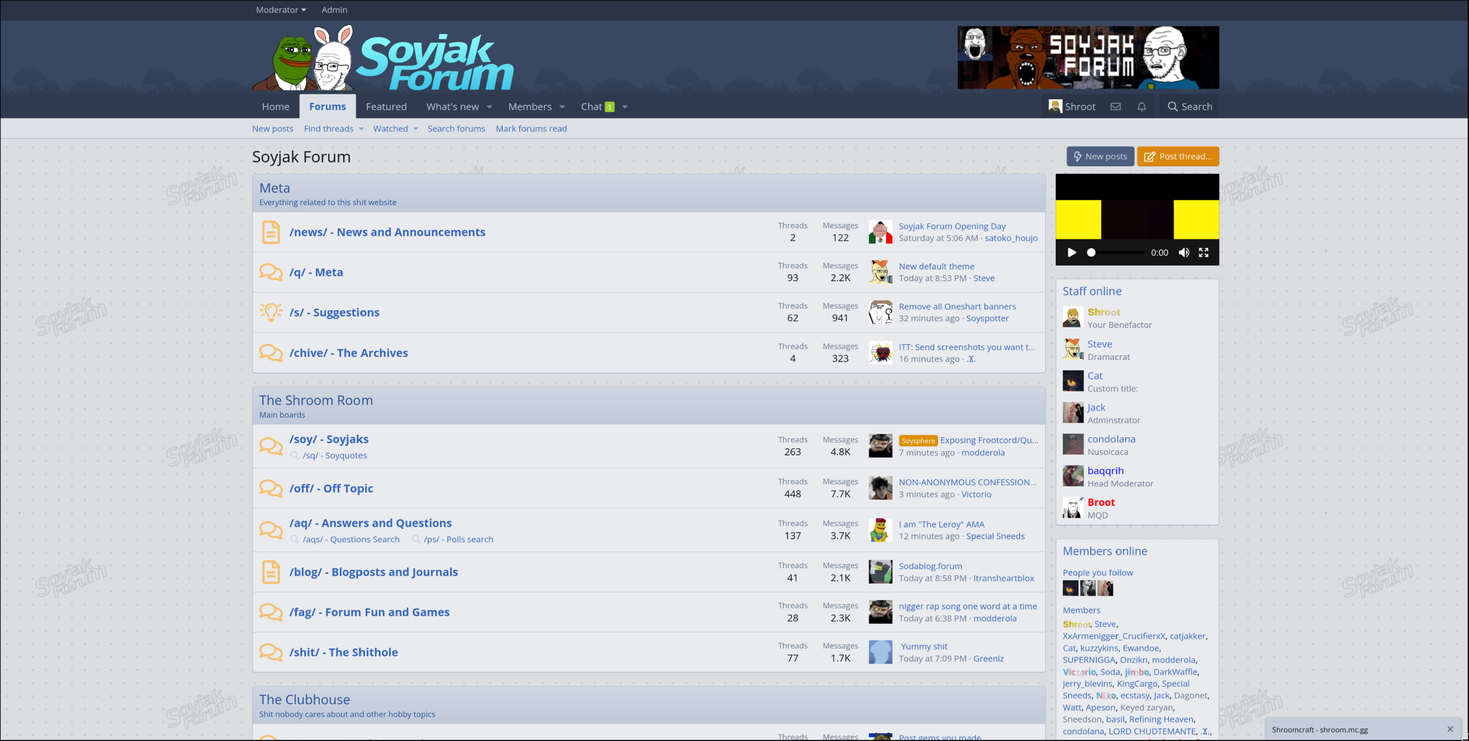Open /shit/ - The Shithole forum
Viewport: 1469px width, 741px height.
click(343, 652)
